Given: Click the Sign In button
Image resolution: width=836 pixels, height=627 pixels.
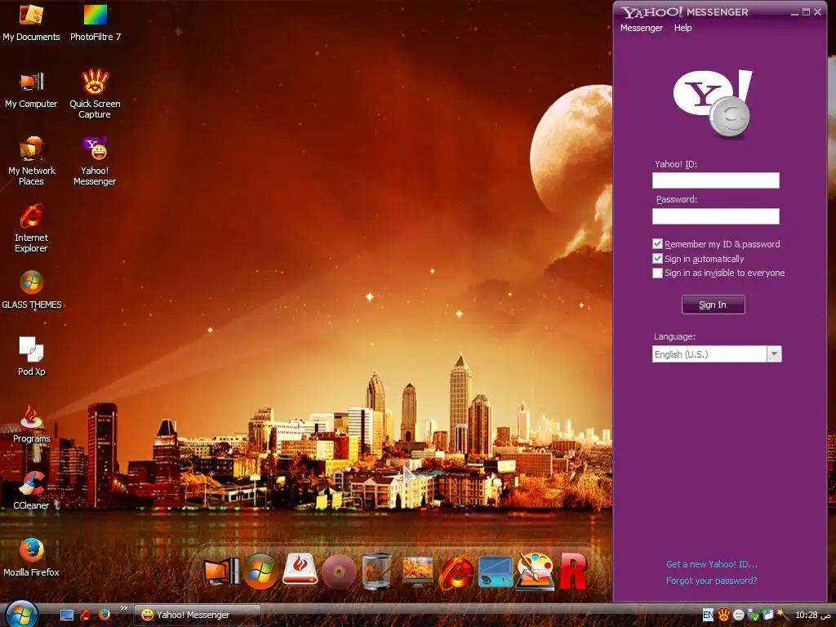Looking at the screenshot, I should [x=714, y=305].
